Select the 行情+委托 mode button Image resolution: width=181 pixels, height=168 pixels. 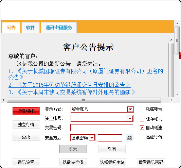[26, 111]
